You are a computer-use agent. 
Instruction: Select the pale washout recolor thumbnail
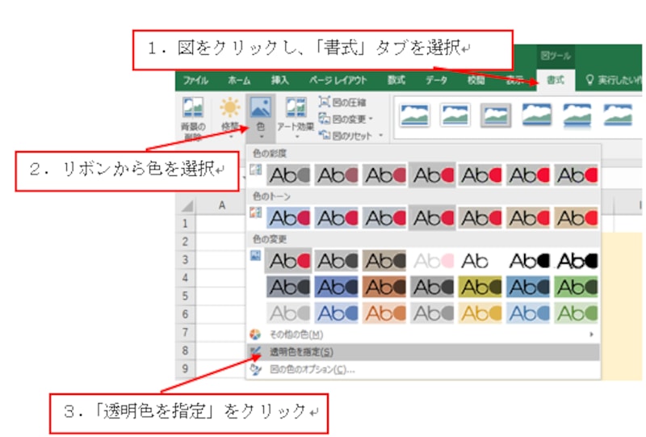(433, 261)
